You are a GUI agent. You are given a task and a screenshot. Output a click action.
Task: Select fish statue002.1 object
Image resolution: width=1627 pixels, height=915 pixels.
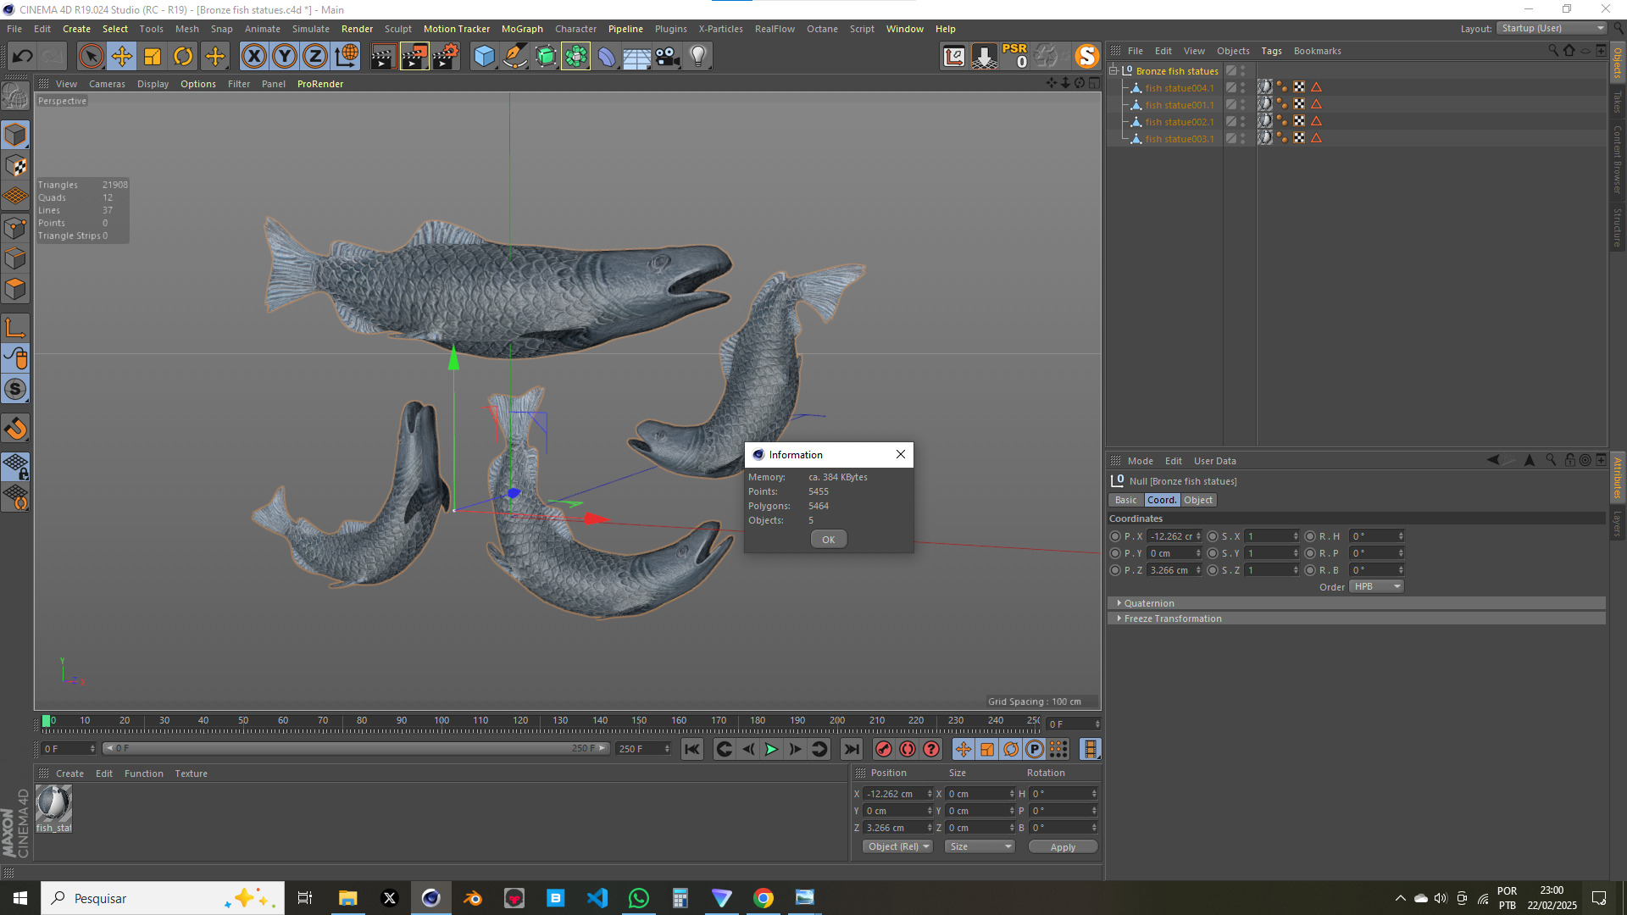1179,122
